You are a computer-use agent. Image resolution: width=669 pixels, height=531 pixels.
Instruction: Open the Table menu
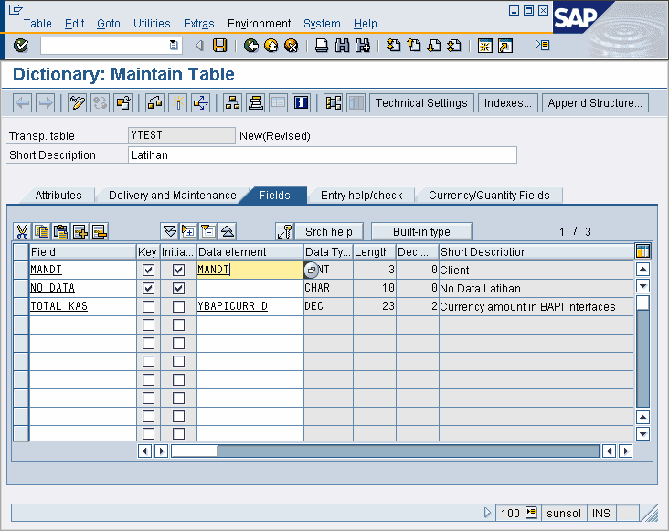click(x=37, y=24)
